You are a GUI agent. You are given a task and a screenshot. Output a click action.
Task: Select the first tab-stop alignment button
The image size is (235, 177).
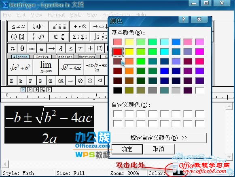click(x=23, y=90)
